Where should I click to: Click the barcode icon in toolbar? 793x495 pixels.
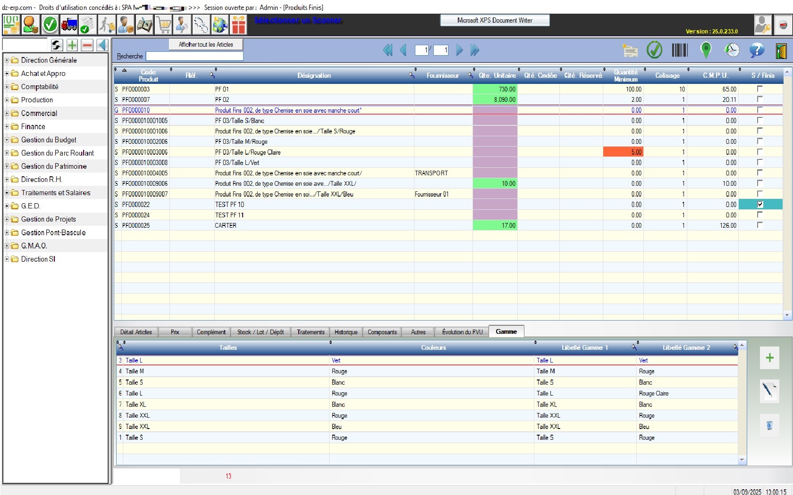[679, 50]
